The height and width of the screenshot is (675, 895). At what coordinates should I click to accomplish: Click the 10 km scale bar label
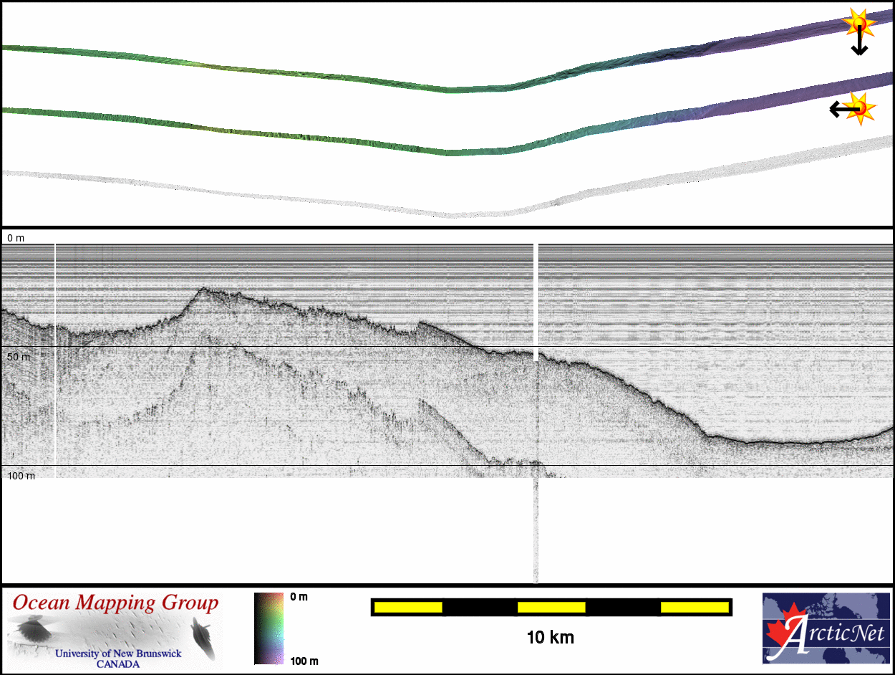(x=550, y=637)
